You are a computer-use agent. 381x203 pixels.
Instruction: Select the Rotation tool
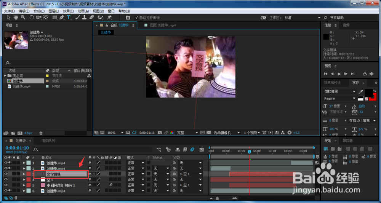(32, 18)
